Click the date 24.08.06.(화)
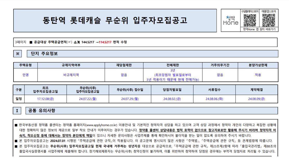Image resolution: width=289 pixels, height=158 pixels. click(x=214, y=99)
